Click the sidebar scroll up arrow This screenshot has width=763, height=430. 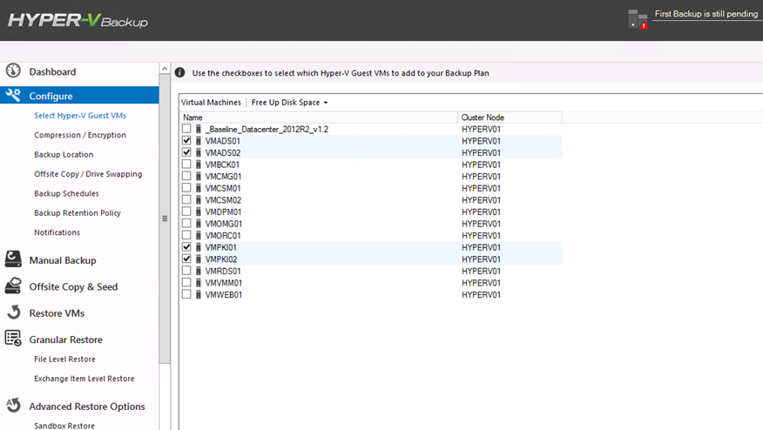pos(165,69)
